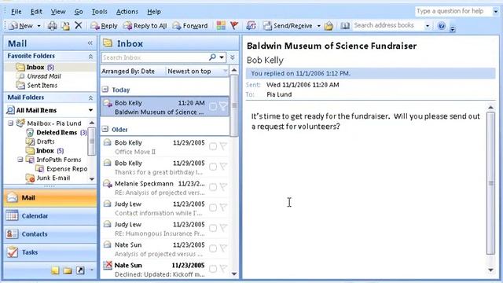Open the Search address books dropdown arrow
503x283 pixels.
[428, 26]
